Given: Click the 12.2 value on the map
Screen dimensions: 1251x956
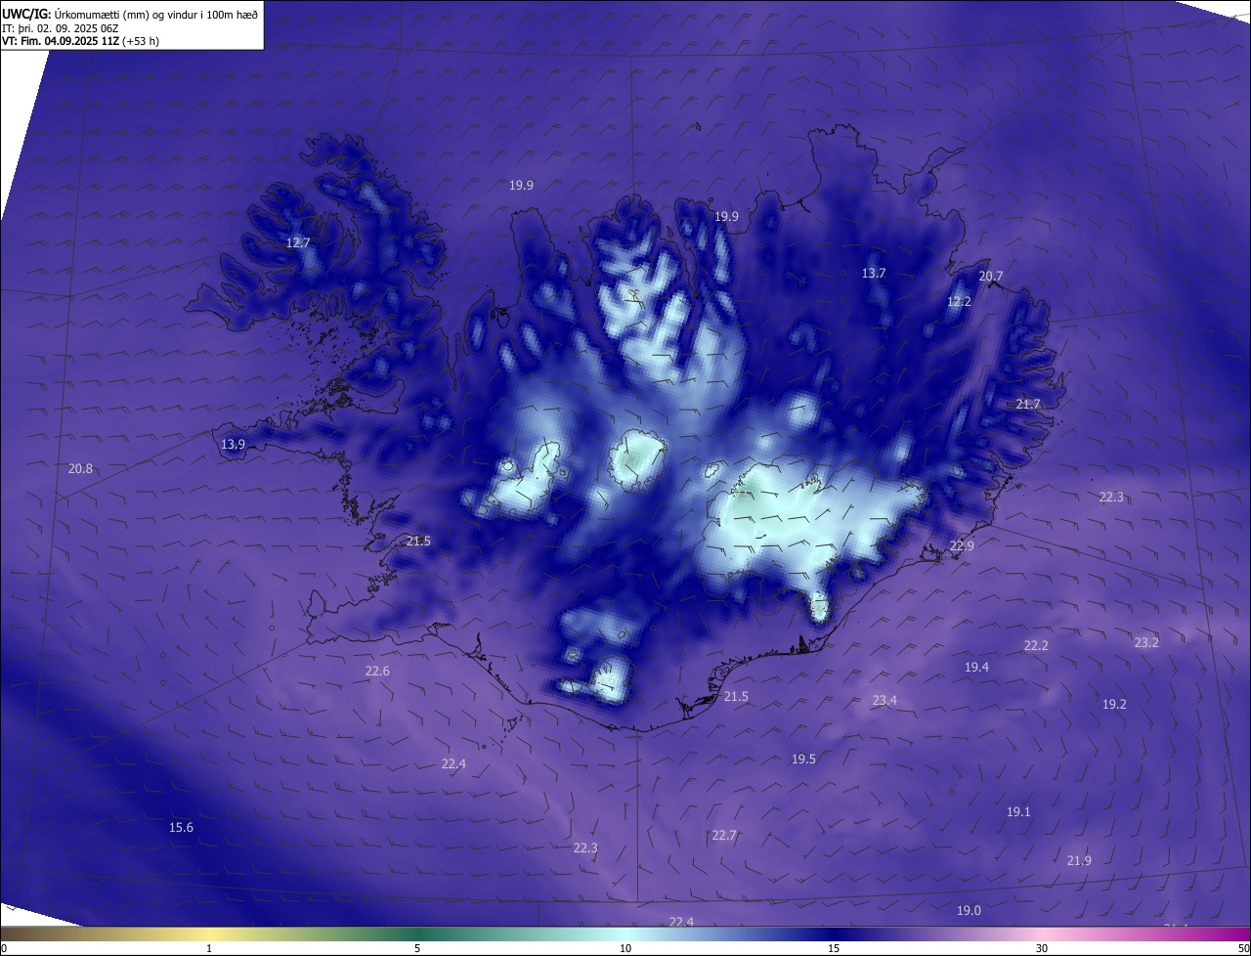Looking at the screenshot, I should pos(959,302).
